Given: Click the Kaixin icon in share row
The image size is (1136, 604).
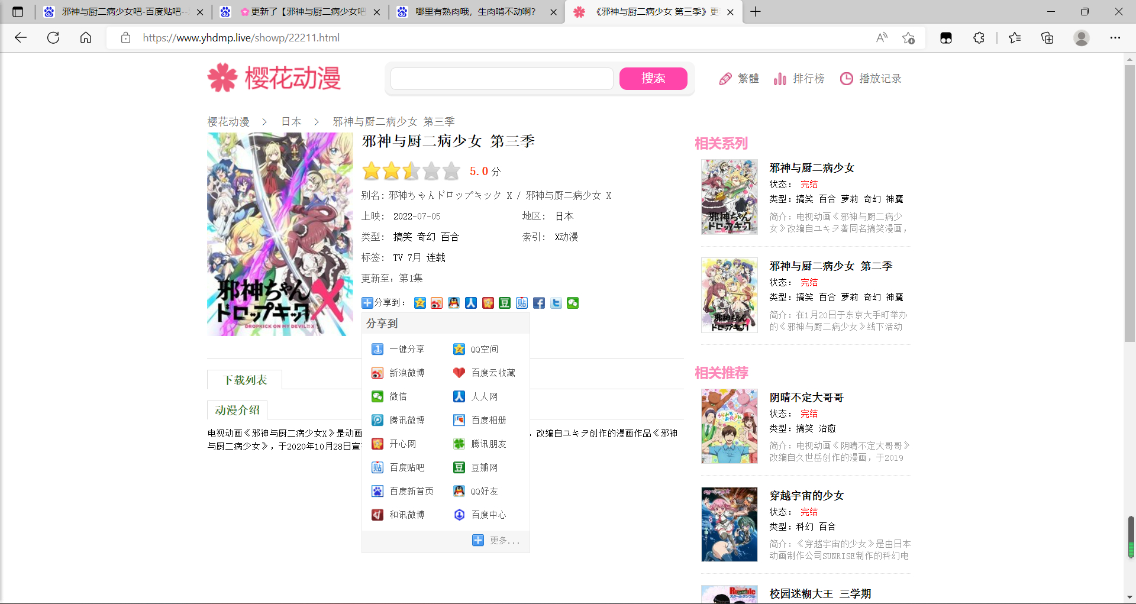Looking at the screenshot, I should (488, 303).
